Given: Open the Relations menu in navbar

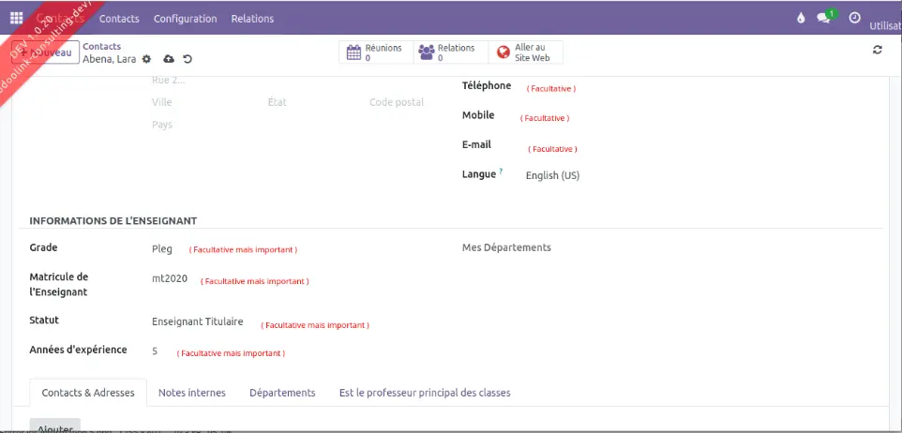Looking at the screenshot, I should (252, 19).
